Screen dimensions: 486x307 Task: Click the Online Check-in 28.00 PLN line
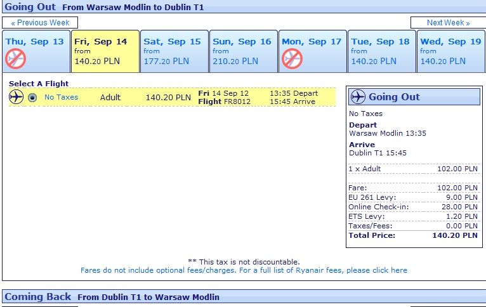tap(413, 207)
